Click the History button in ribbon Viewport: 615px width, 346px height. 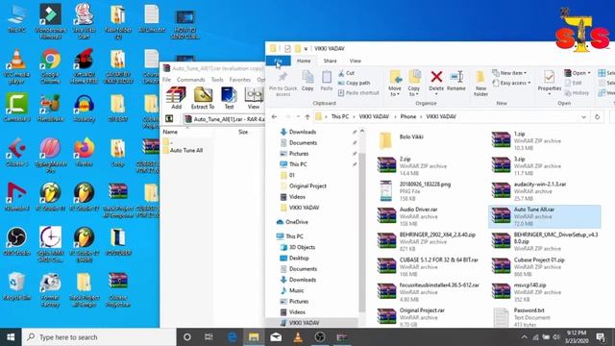577,93
